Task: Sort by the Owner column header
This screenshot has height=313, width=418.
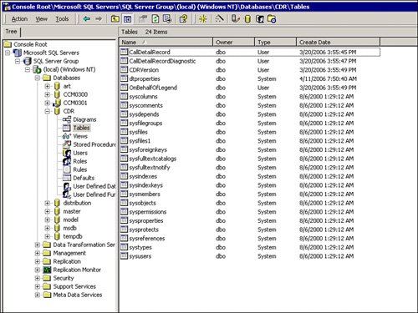Action: [x=233, y=43]
